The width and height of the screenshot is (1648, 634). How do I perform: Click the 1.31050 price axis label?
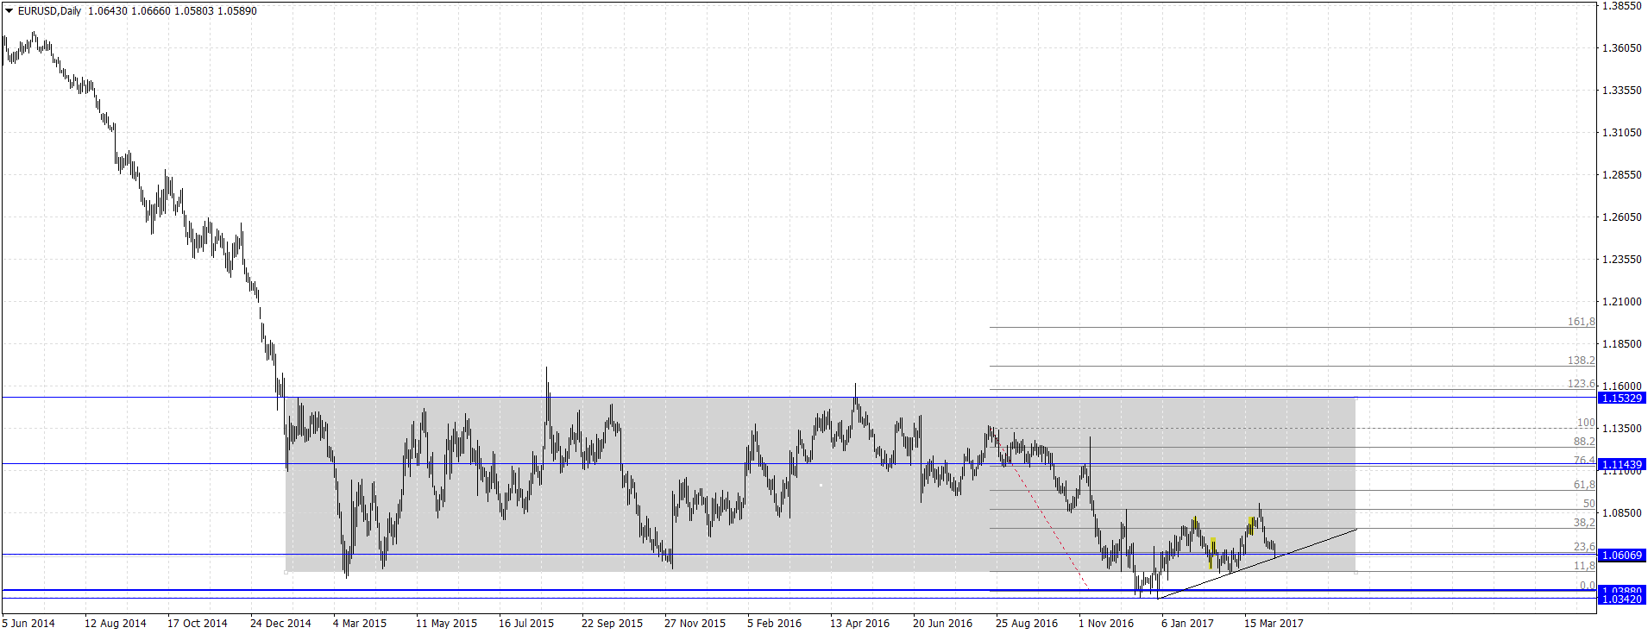point(1621,133)
